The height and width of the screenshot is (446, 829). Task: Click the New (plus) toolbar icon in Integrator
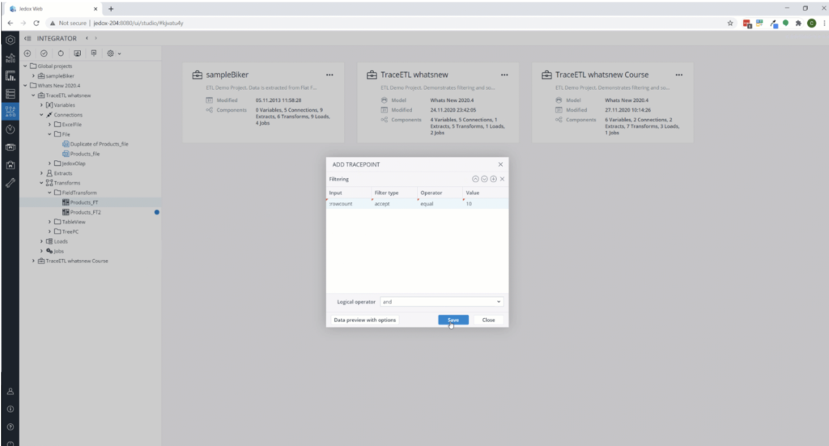click(x=28, y=53)
